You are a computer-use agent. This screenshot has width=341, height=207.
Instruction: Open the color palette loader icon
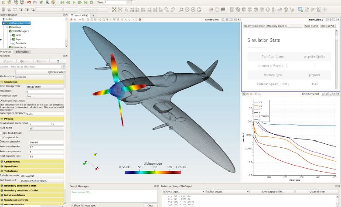(54, 2)
